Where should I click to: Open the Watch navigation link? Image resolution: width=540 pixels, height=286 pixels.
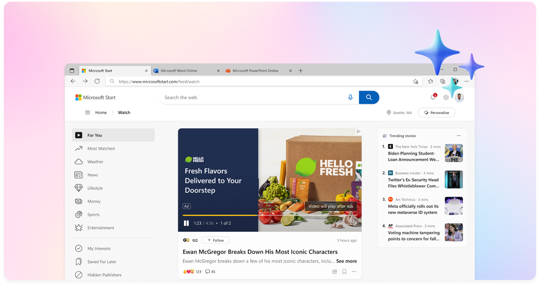[124, 112]
